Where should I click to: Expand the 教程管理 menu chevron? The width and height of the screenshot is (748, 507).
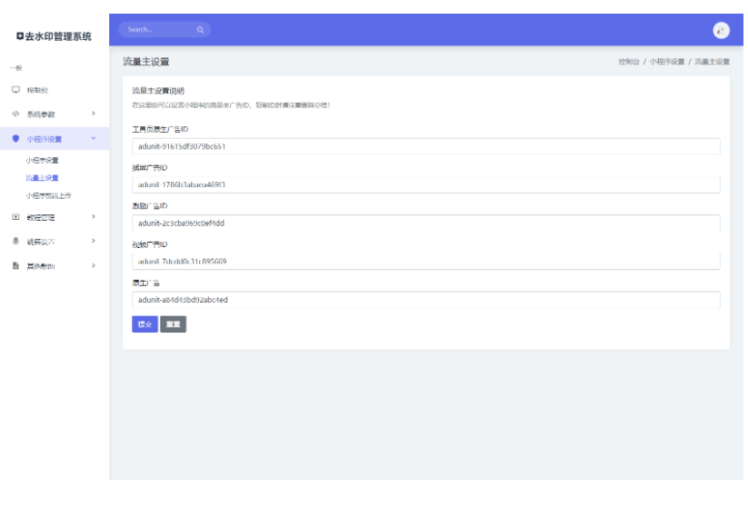(x=94, y=216)
